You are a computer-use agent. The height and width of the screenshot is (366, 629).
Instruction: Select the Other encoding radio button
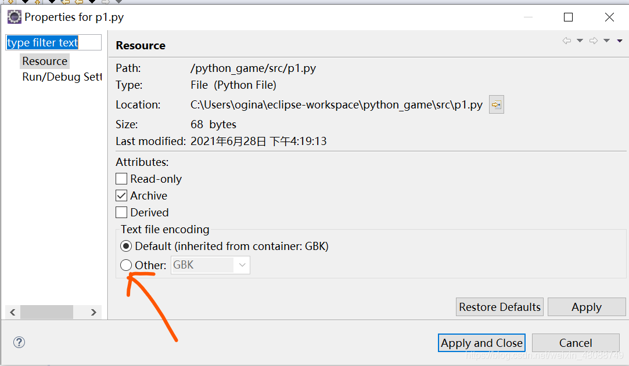125,265
